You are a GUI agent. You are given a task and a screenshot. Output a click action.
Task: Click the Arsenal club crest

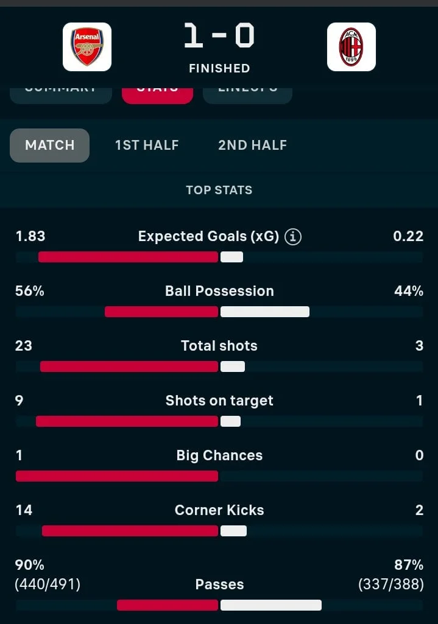87,47
